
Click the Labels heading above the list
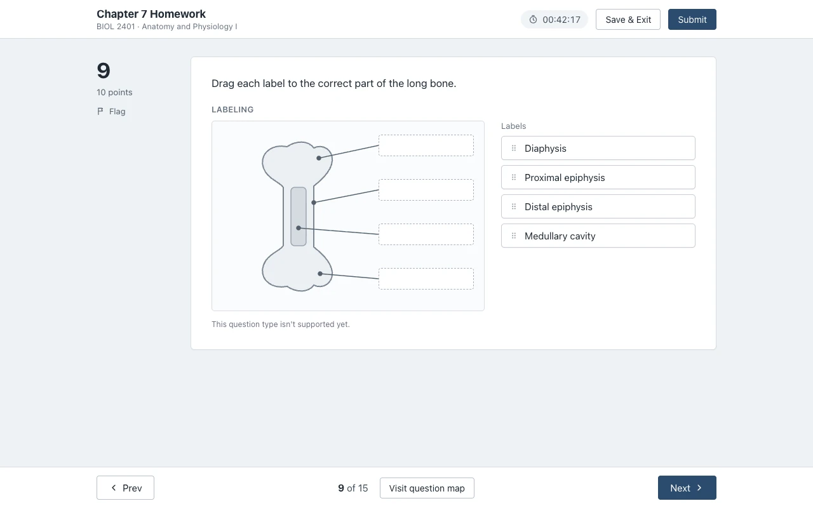(514, 126)
